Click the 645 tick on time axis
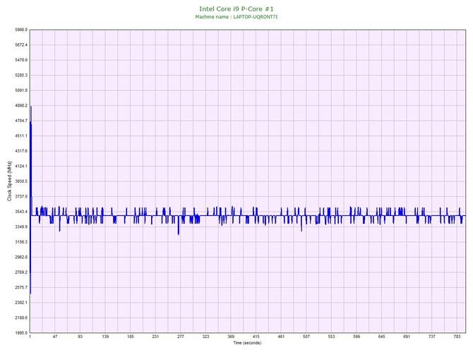Screen dimensions: 473x355 (x=382, y=337)
